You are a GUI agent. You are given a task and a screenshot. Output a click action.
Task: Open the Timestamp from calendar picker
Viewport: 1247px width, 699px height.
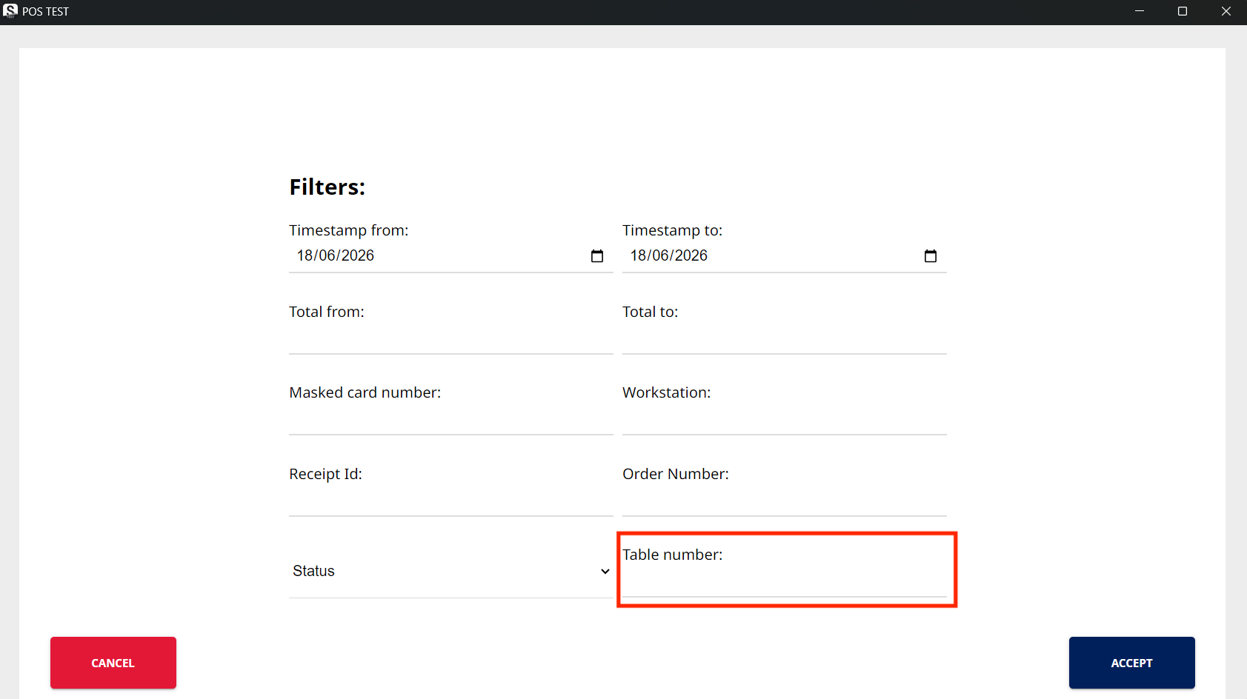597,256
